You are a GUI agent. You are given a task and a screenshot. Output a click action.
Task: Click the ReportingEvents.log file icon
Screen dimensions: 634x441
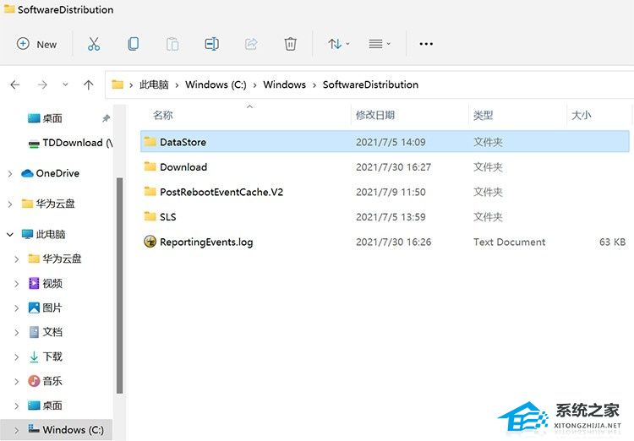pos(150,242)
